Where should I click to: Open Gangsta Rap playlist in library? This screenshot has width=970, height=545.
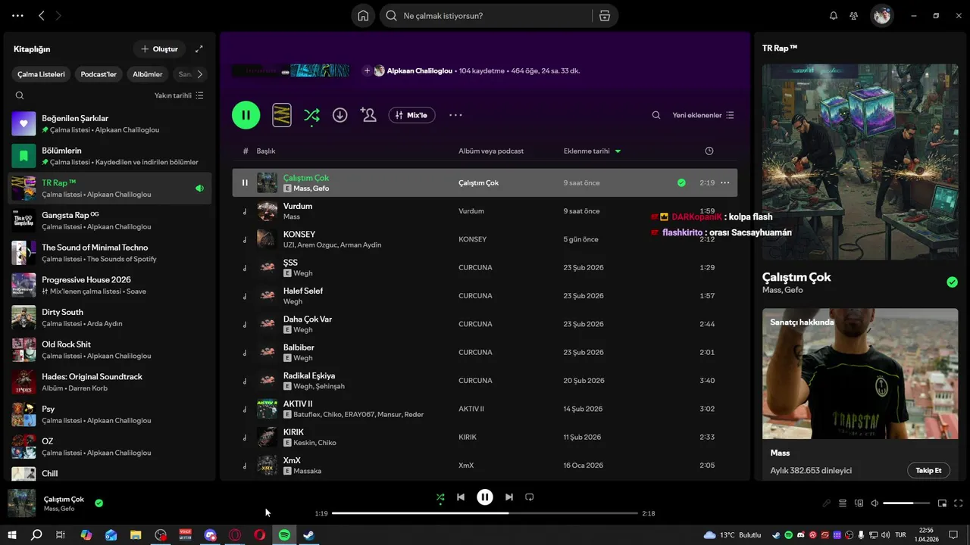click(x=110, y=220)
